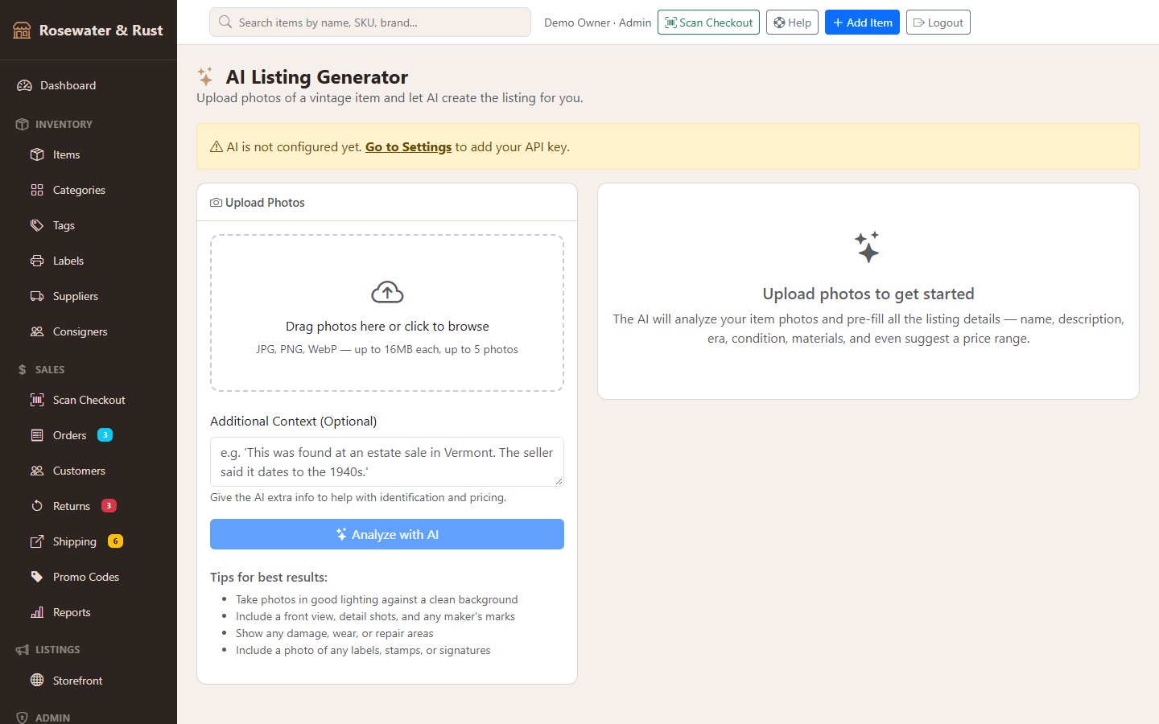Click the Orders receipt icon
The height and width of the screenshot is (724, 1159).
coord(37,435)
